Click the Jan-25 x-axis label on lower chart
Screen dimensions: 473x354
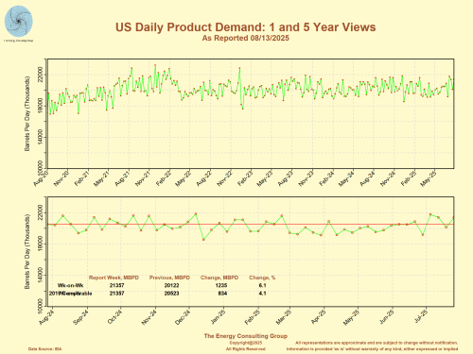219,317
